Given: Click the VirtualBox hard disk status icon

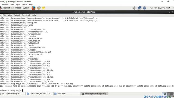Looking at the screenshot, I should pos(145,97).
